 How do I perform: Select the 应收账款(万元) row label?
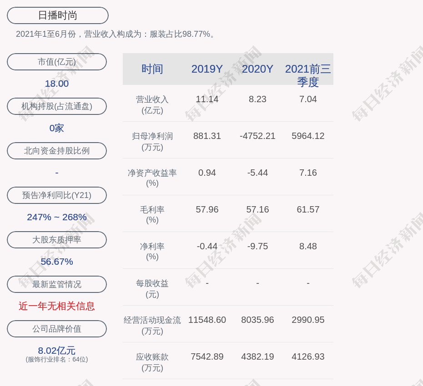pos(152,362)
